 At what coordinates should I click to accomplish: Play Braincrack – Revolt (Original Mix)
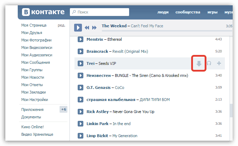click(80, 51)
